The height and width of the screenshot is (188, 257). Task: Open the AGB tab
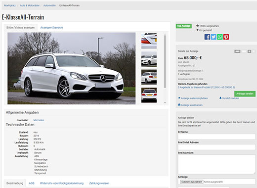pyautogui.click(x=32, y=183)
